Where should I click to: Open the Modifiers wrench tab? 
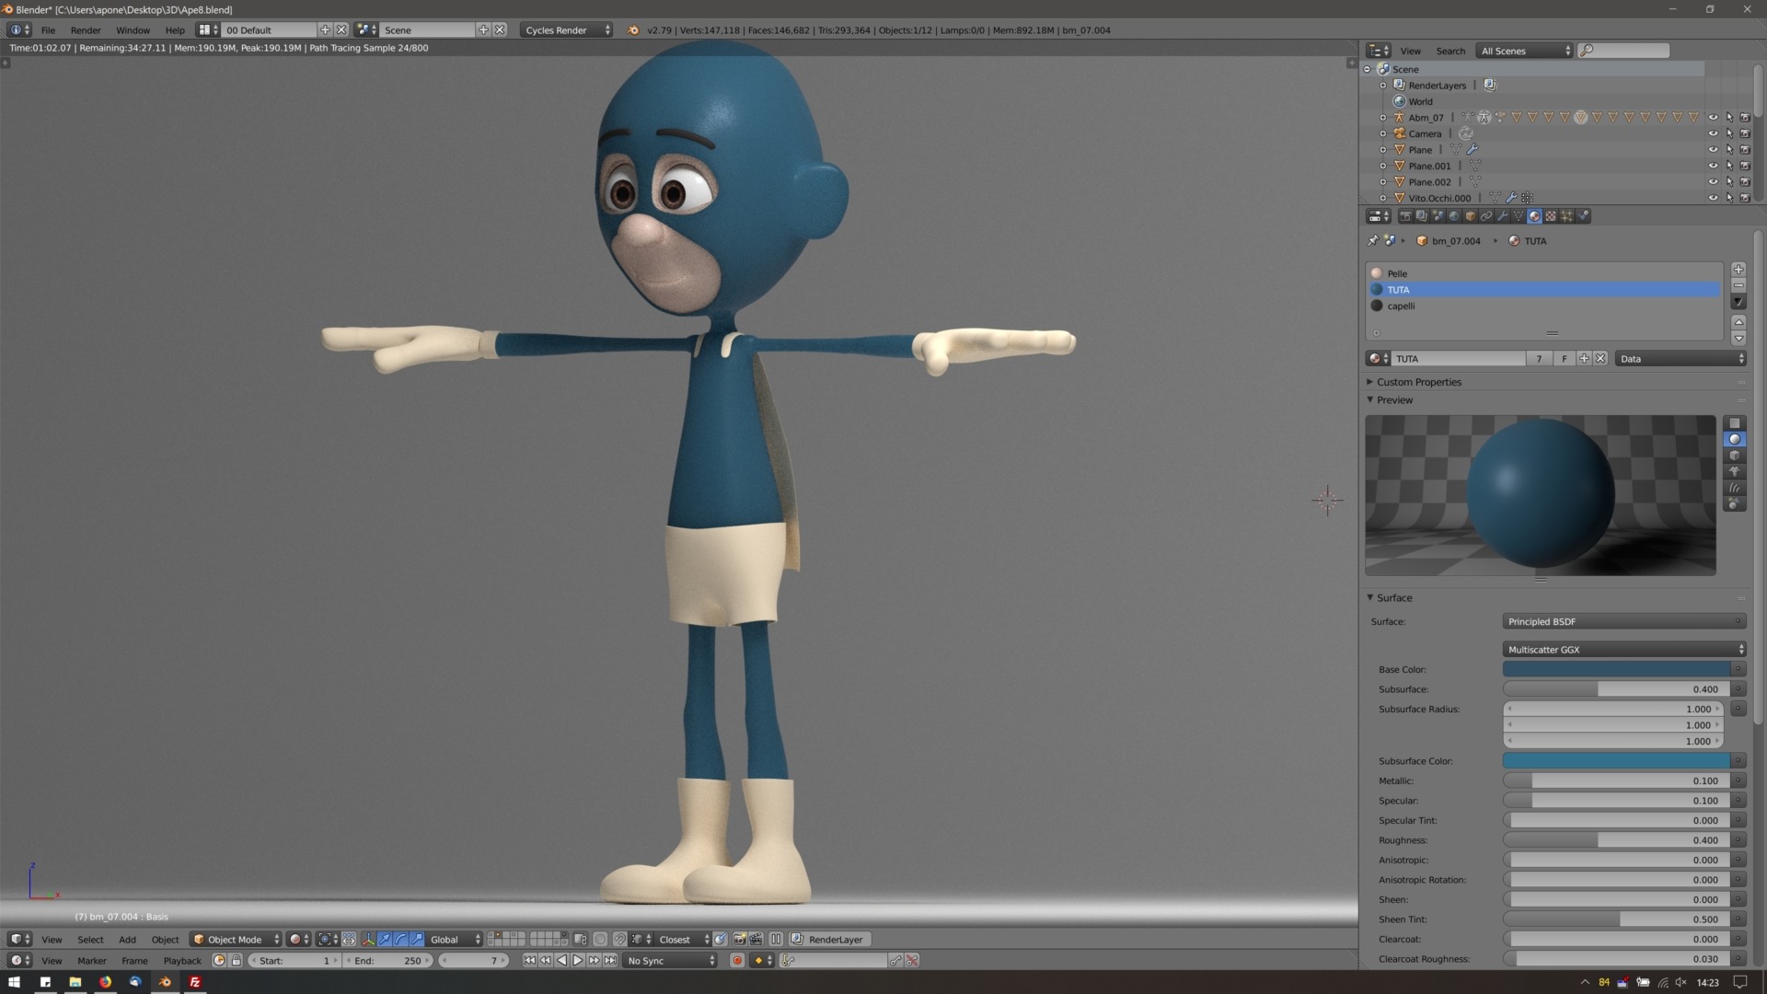point(1502,216)
